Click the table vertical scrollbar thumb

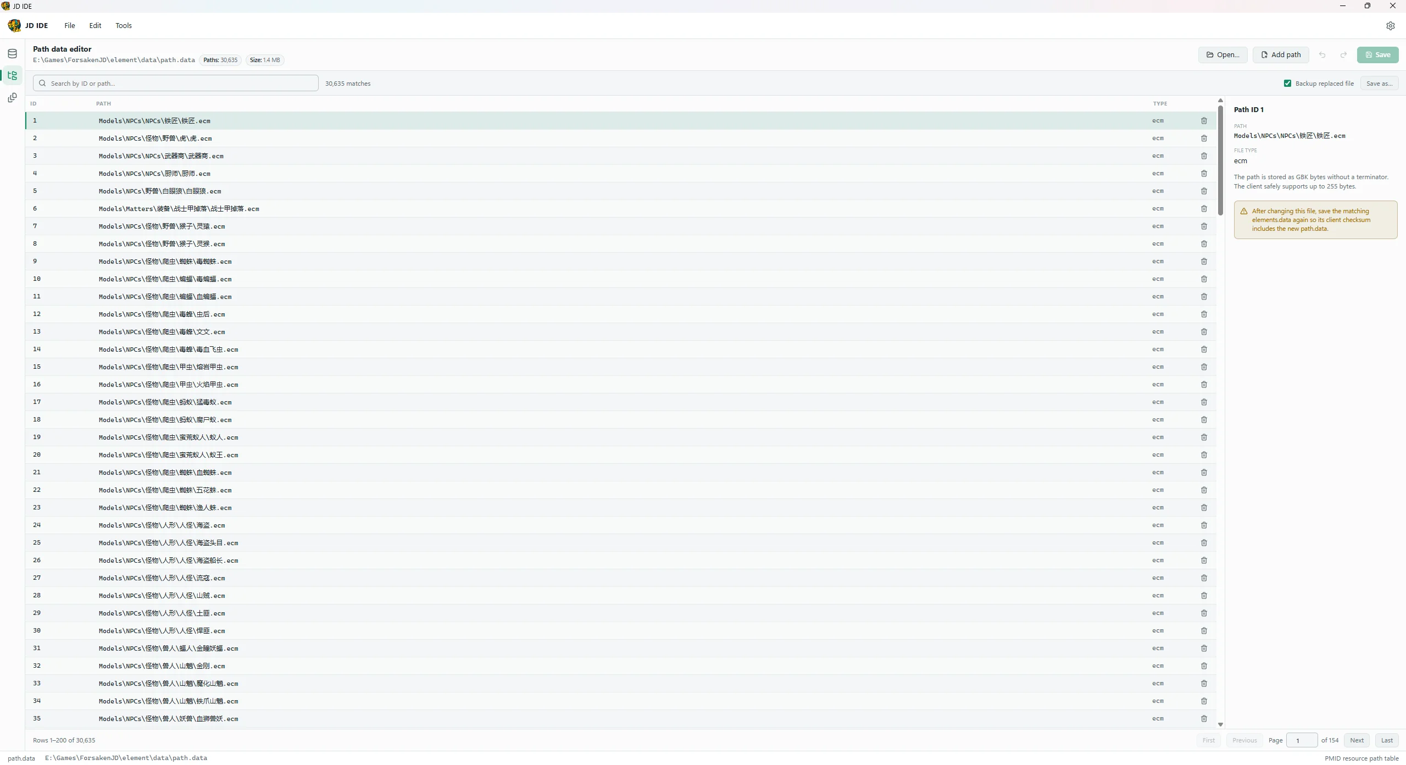(x=1220, y=160)
